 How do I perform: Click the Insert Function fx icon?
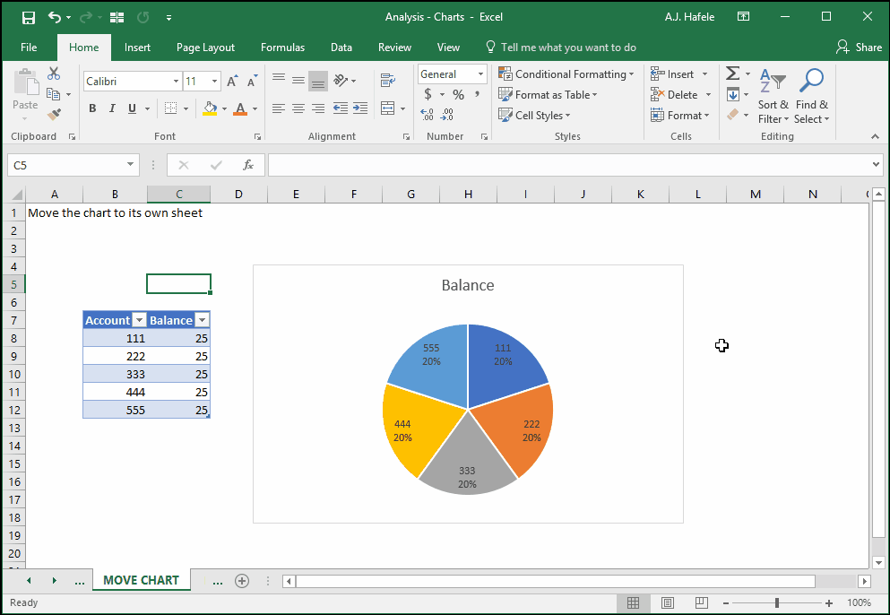(x=248, y=165)
